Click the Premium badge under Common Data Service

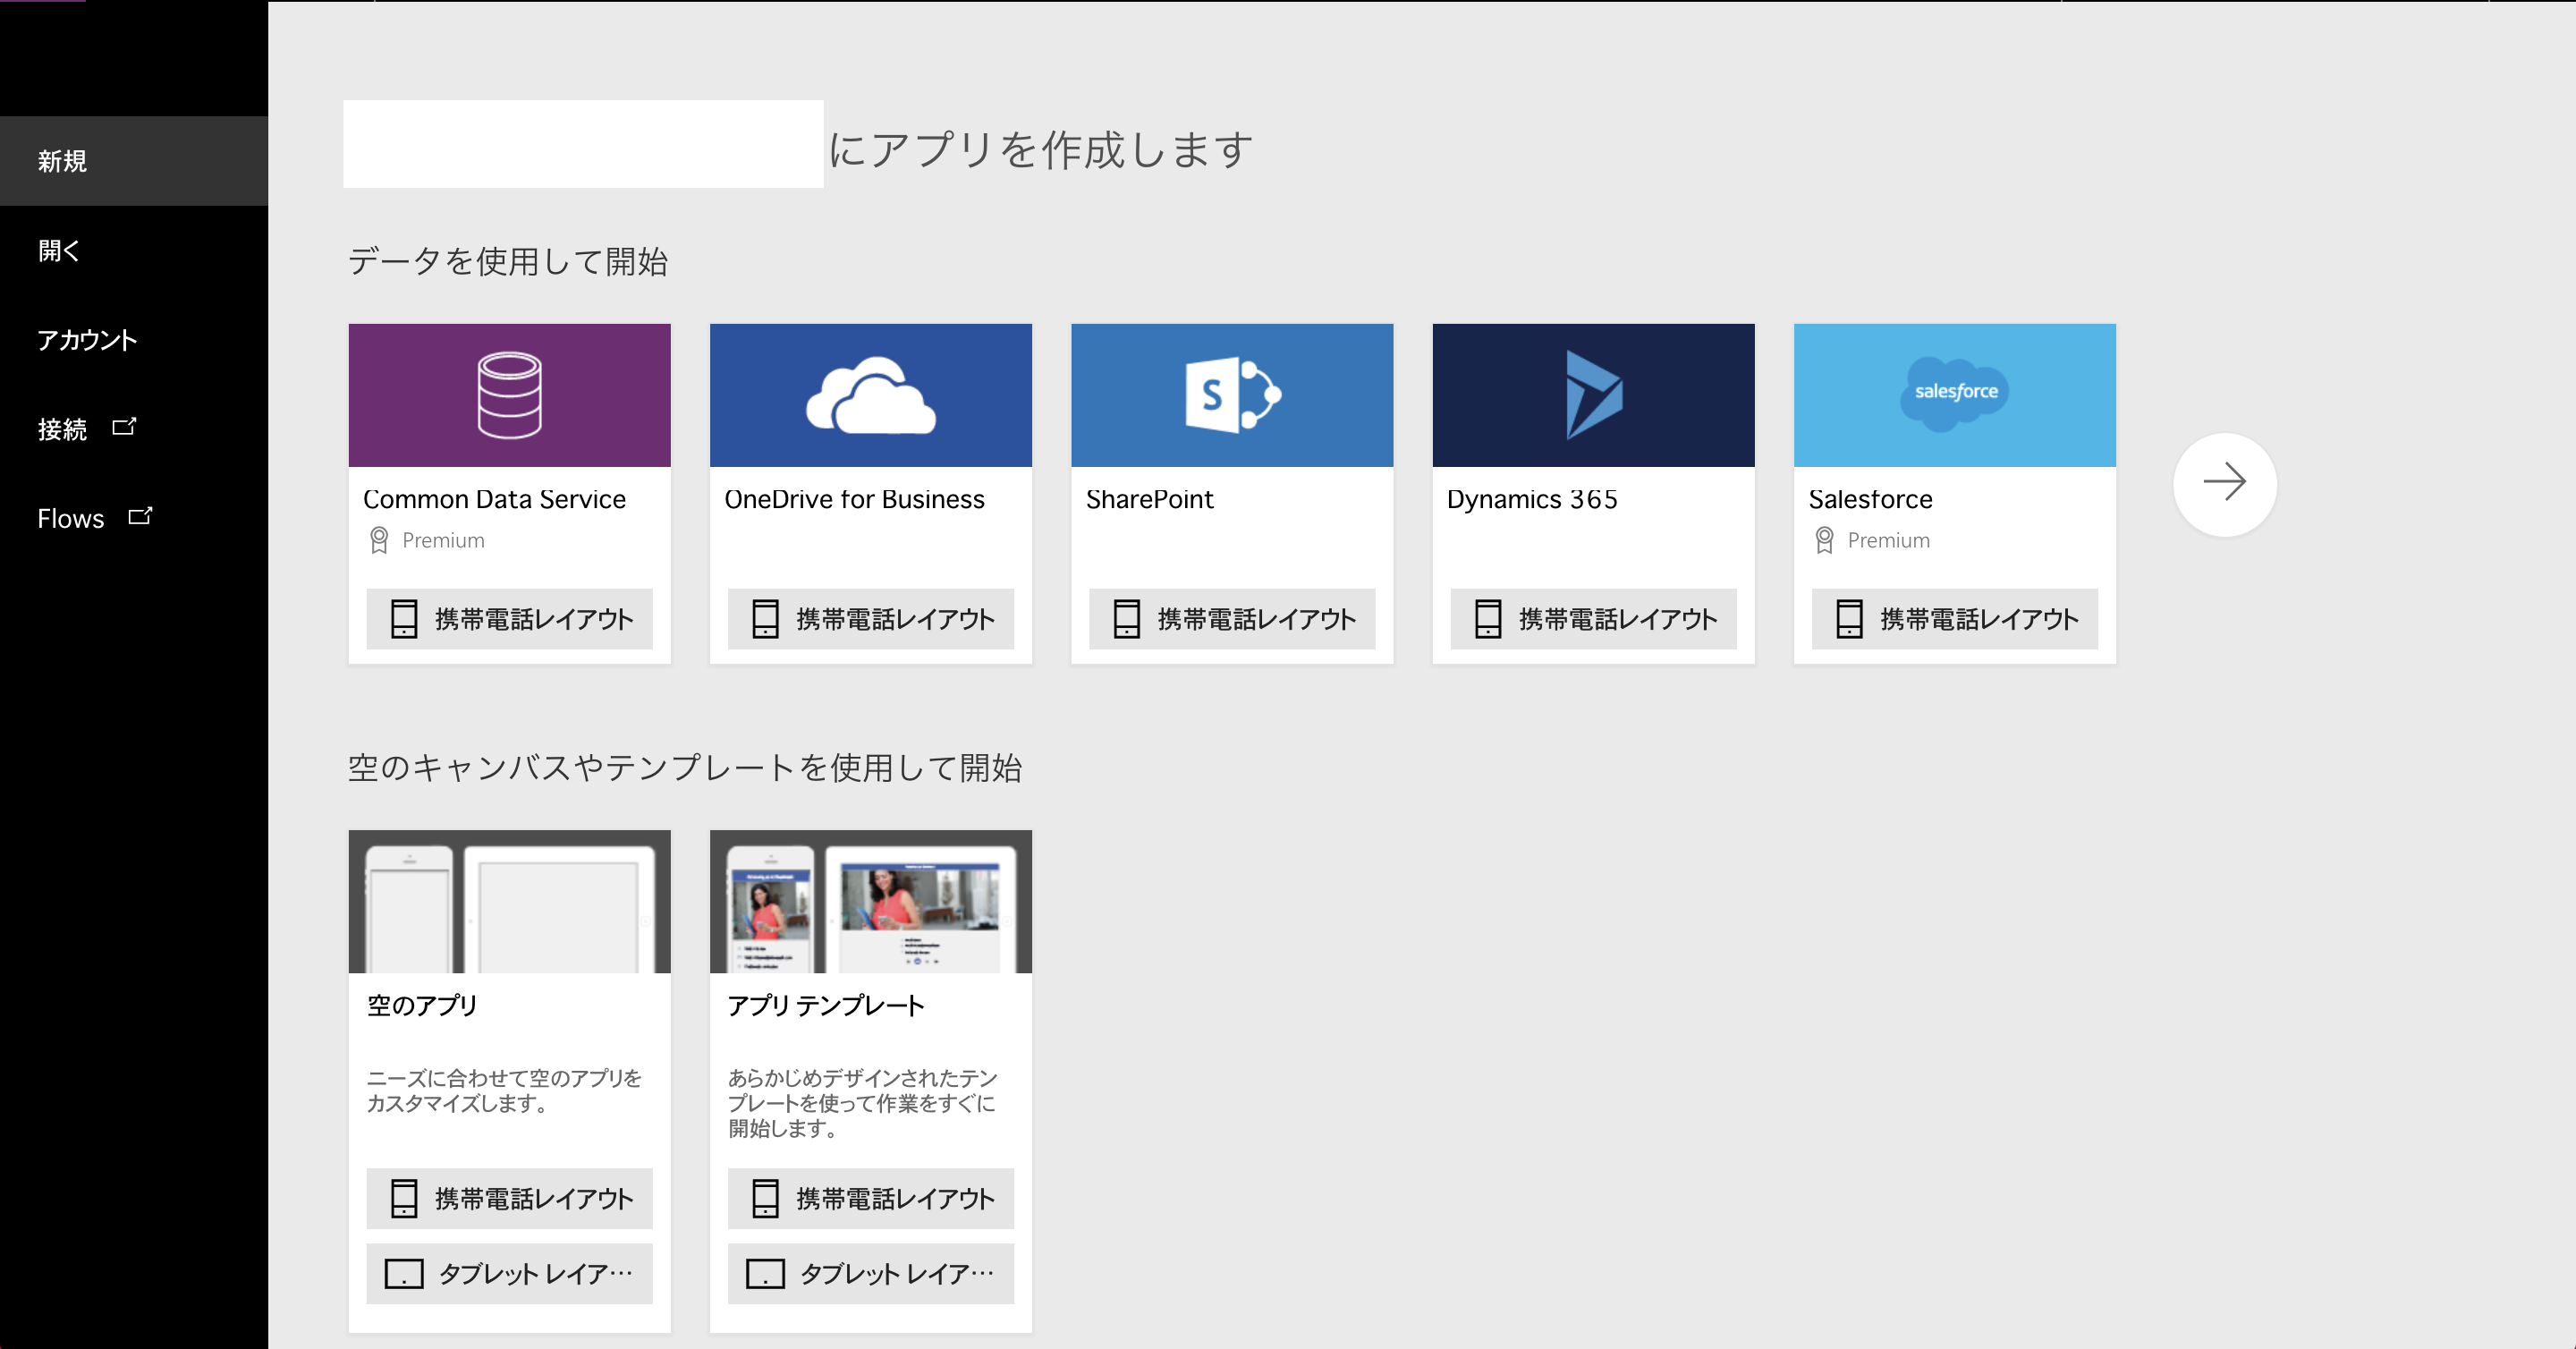[426, 540]
